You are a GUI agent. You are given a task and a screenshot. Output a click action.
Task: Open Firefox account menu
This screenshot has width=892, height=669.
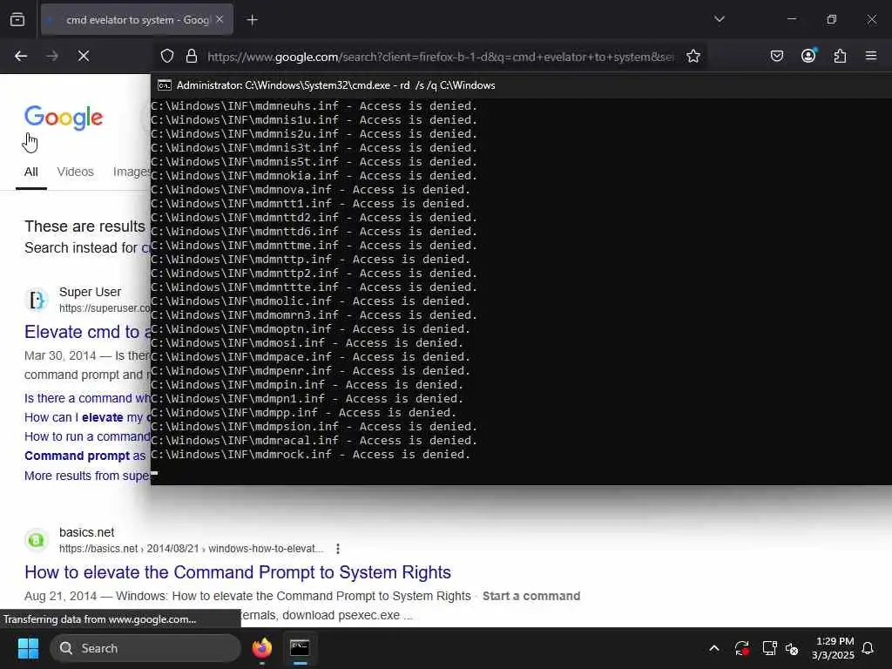coord(808,55)
